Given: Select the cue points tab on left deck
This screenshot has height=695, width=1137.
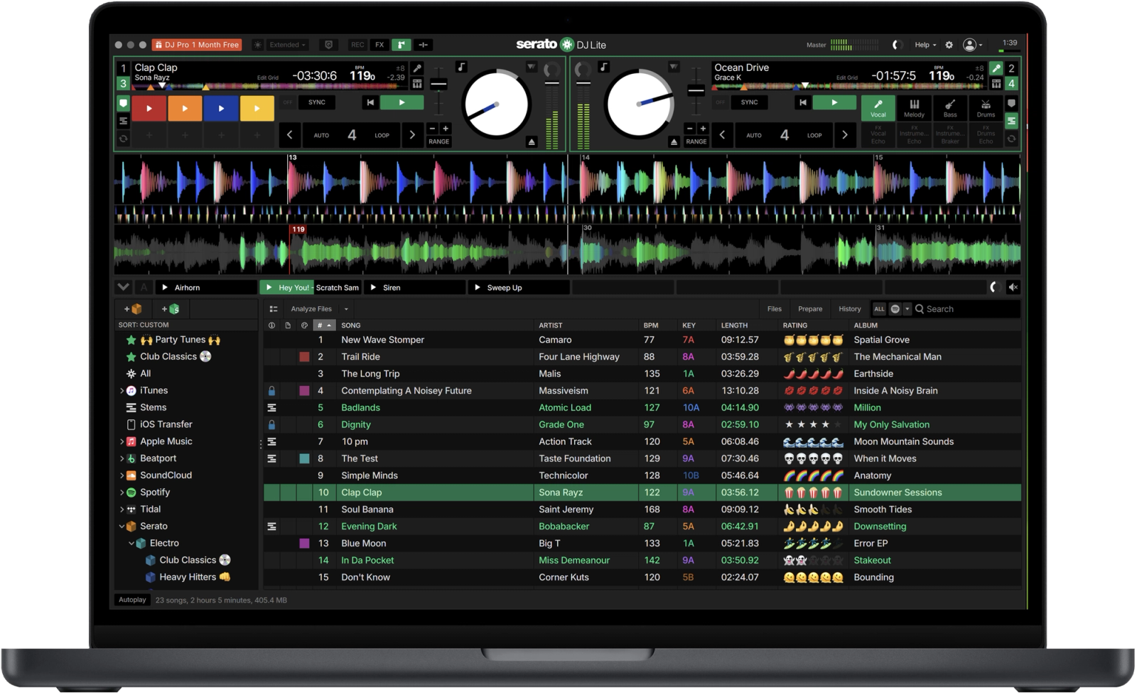Looking at the screenshot, I should [x=123, y=104].
